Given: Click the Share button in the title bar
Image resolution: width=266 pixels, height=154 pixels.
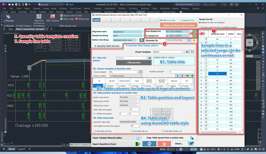Looking at the screenshot, I should [x=70, y=4].
